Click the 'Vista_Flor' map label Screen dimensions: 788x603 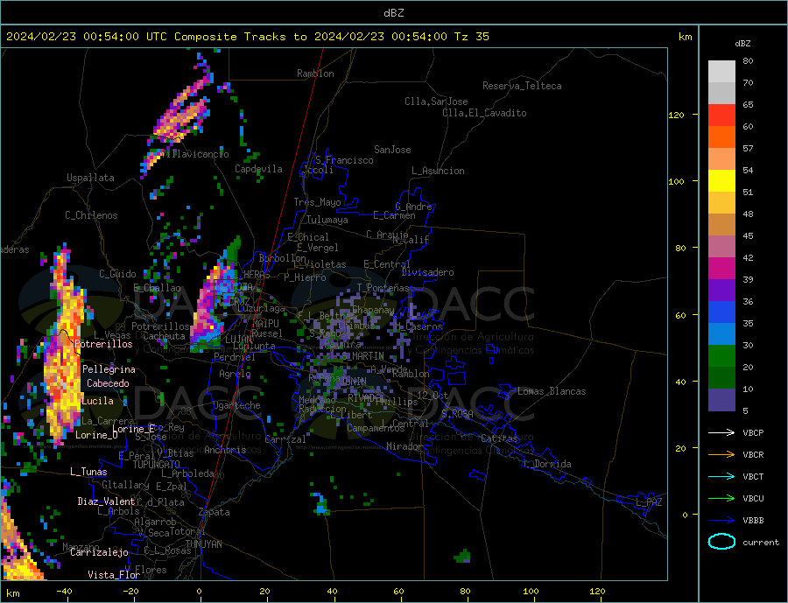click(x=114, y=575)
